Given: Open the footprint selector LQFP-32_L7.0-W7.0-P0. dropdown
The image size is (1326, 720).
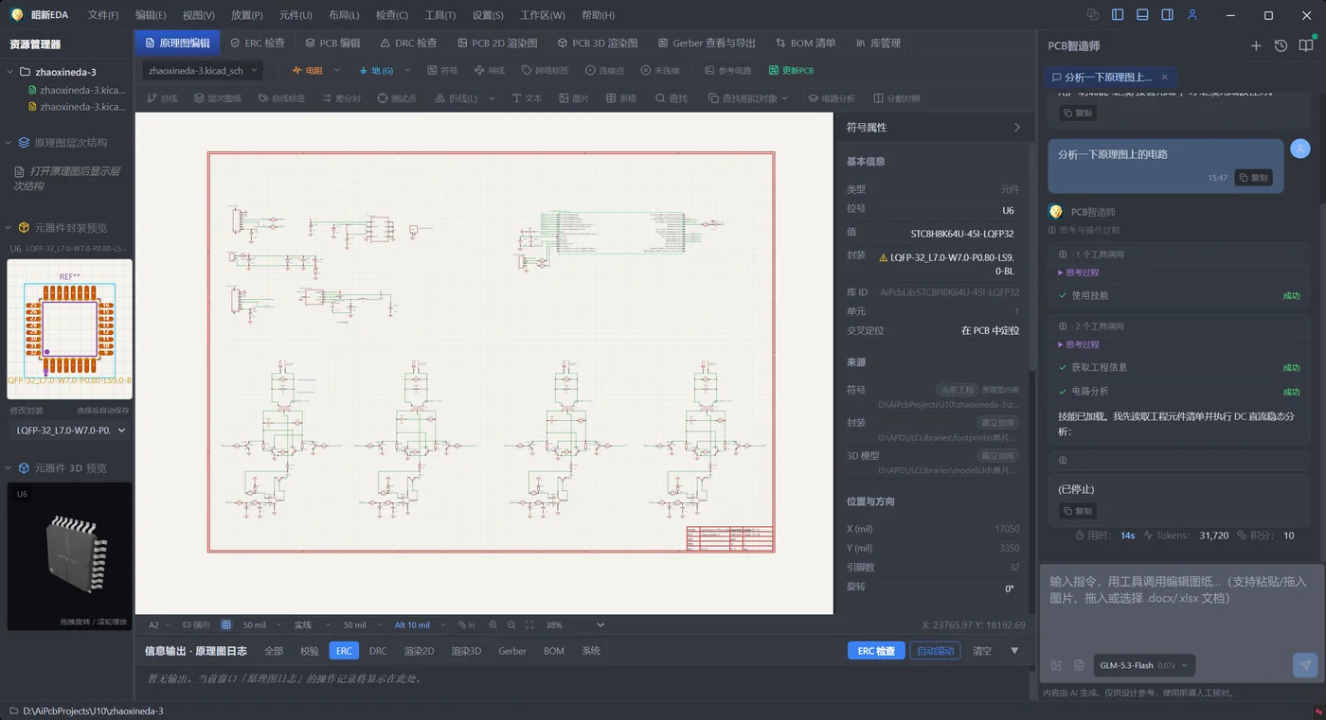Looking at the screenshot, I should click(69, 430).
